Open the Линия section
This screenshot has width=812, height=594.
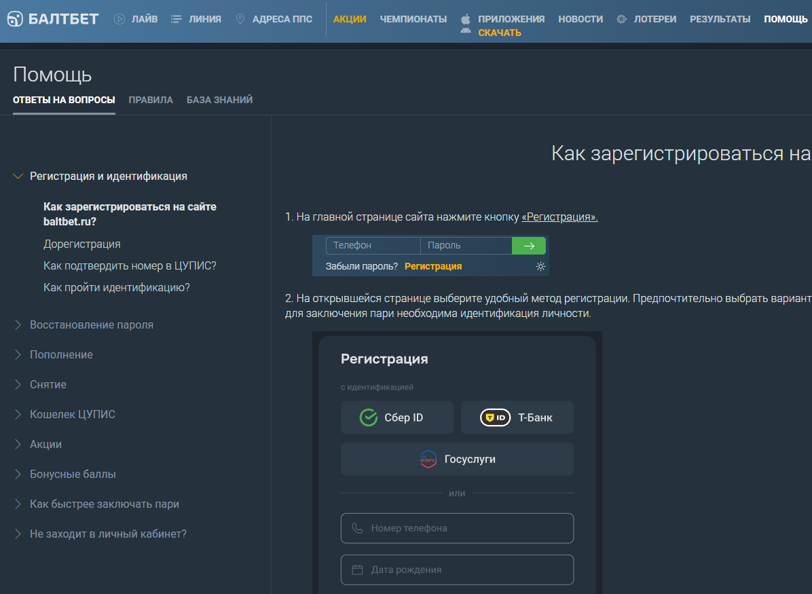click(x=205, y=19)
